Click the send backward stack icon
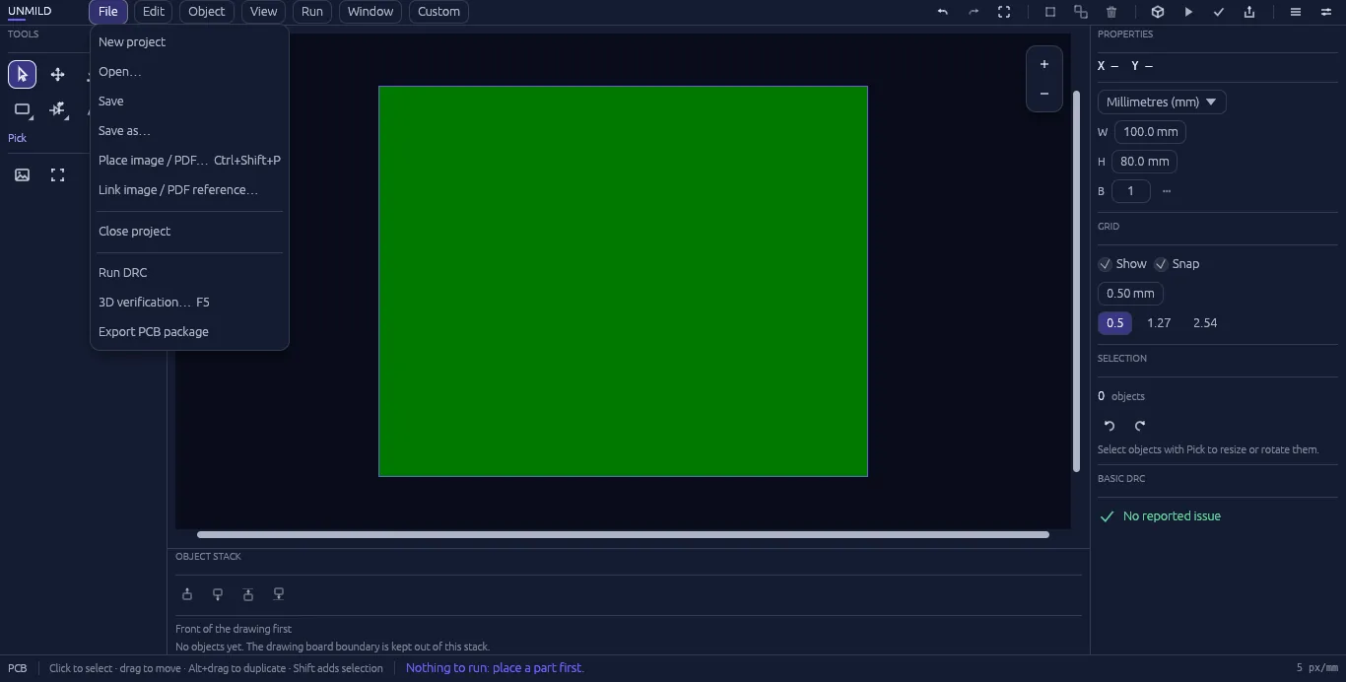The width and height of the screenshot is (1346, 682). tap(218, 594)
